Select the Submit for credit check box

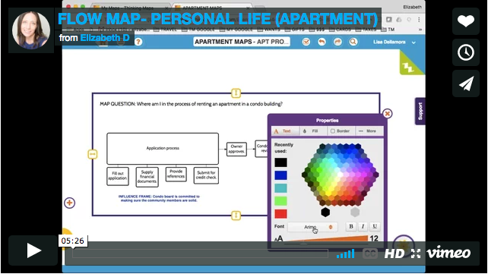coord(206,175)
